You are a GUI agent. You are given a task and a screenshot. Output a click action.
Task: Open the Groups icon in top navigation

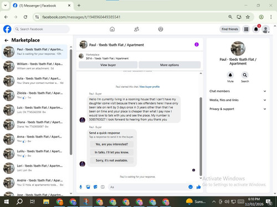click(161, 29)
